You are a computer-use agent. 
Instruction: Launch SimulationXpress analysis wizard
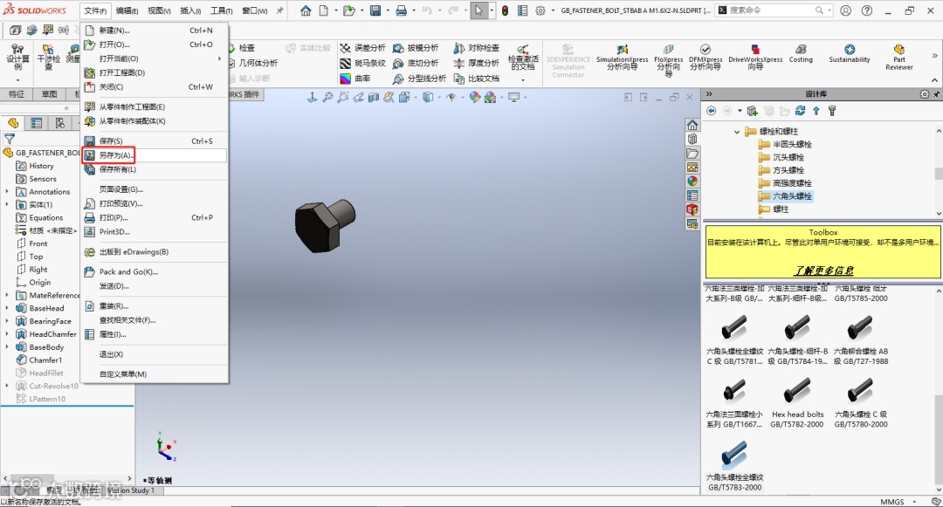click(x=622, y=57)
